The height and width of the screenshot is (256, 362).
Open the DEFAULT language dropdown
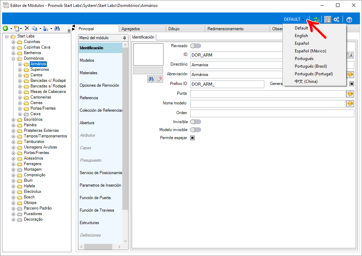pyautogui.click(x=294, y=19)
